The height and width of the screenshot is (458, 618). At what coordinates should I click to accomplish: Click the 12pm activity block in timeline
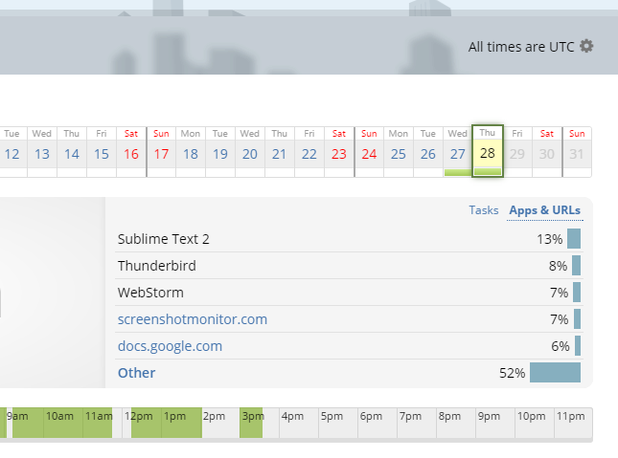click(x=147, y=423)
